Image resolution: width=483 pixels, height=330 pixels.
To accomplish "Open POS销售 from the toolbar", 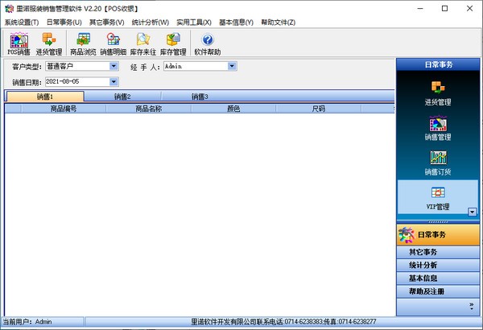I will [19, 43].
